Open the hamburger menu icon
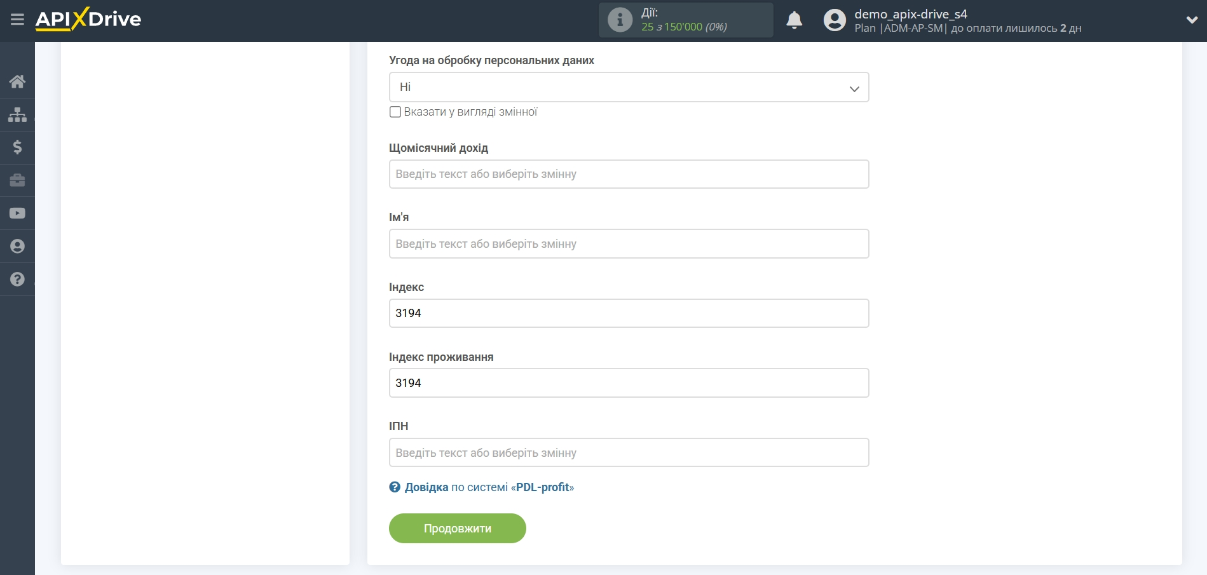The image size is (1207, 575). pyautogui.click(x=17, y=20)
